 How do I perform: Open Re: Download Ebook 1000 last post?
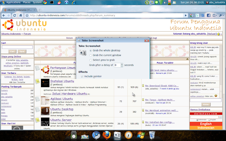pyautogui.click(x=162, y=86)
